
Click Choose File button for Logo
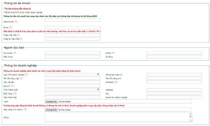tap(51, 101)
